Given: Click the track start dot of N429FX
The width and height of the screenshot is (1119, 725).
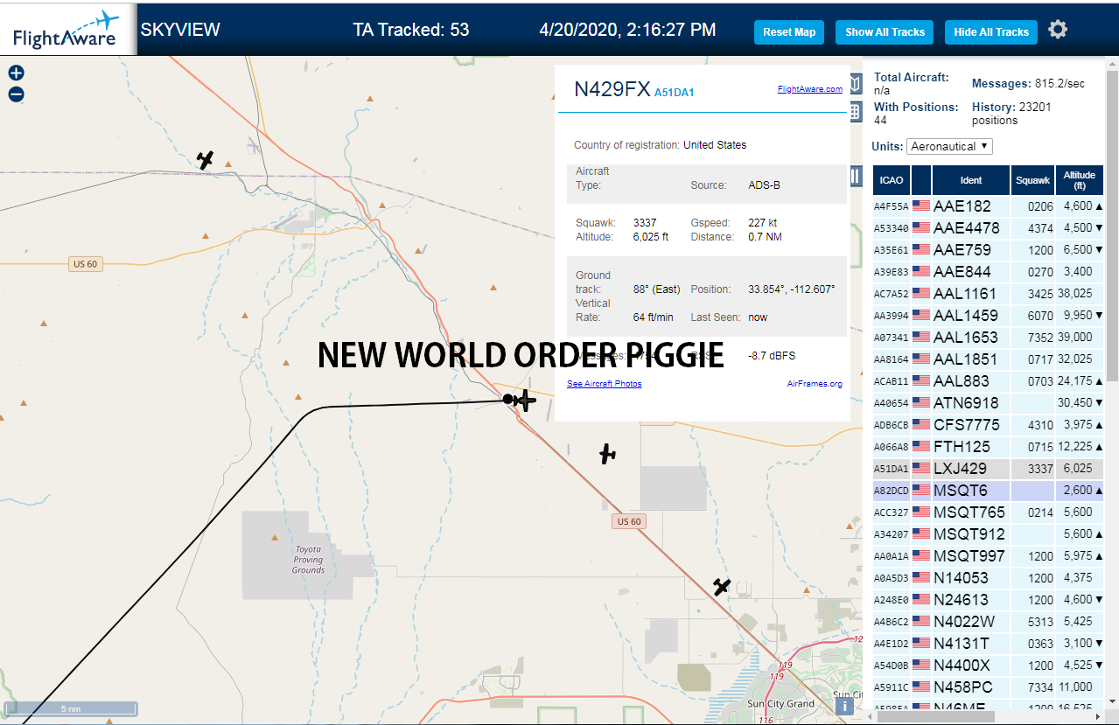Looking at the screenshot, I should (508, 399).
